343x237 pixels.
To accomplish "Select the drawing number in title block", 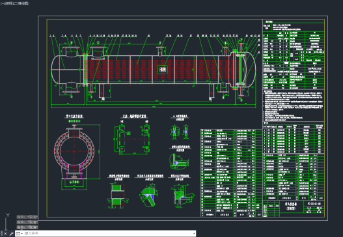I will [314, 204].
